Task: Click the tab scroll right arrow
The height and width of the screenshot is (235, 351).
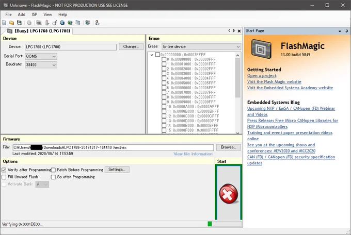Action: click(234, 30)
